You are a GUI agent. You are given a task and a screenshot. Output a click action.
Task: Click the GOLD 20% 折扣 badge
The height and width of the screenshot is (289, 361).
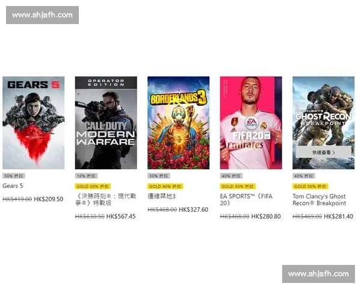click(x=93, y=186)
